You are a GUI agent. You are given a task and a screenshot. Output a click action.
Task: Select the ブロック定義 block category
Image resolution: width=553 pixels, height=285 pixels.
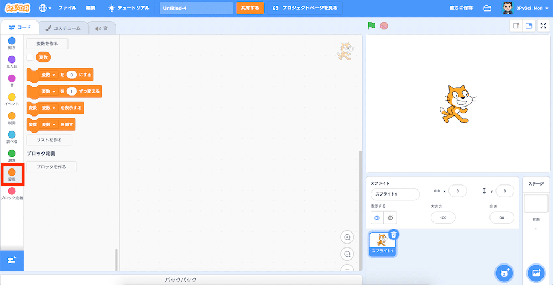pos(12,193)
